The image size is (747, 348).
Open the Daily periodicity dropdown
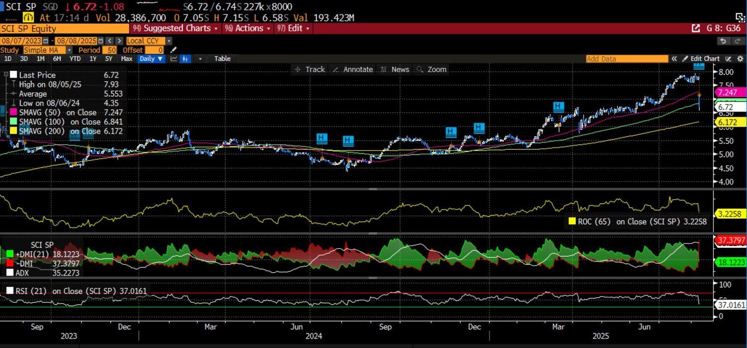click(x=151, y=59)
